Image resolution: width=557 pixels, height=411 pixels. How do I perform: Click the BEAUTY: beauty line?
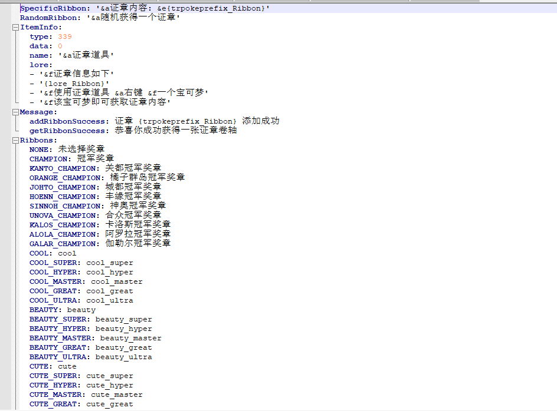(62, 310)
